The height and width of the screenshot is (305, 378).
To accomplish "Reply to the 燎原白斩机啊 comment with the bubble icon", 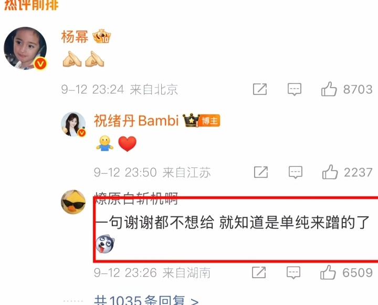I will coord(293,272).
